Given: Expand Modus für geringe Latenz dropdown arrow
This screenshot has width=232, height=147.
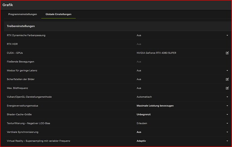Looking at the screenshot, I should click(x=227, y=71).
